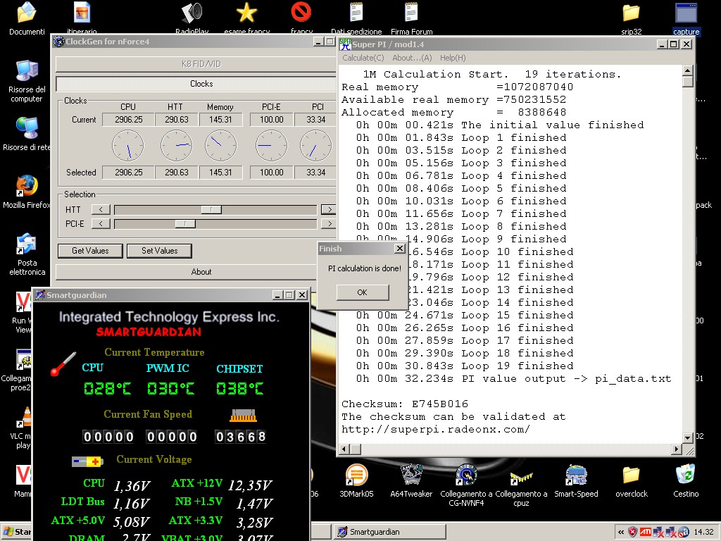Click the PCI-E increase arrow button
This screenshot has height=541, width=721.
tap(328, 224)
